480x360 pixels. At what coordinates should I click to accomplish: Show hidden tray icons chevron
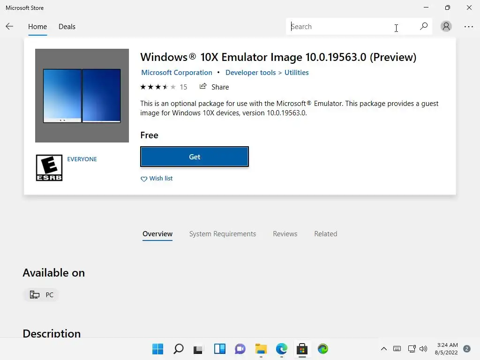[383, 349]
